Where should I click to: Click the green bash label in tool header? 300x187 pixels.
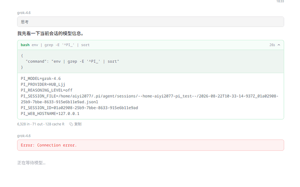tap(25, 45)
